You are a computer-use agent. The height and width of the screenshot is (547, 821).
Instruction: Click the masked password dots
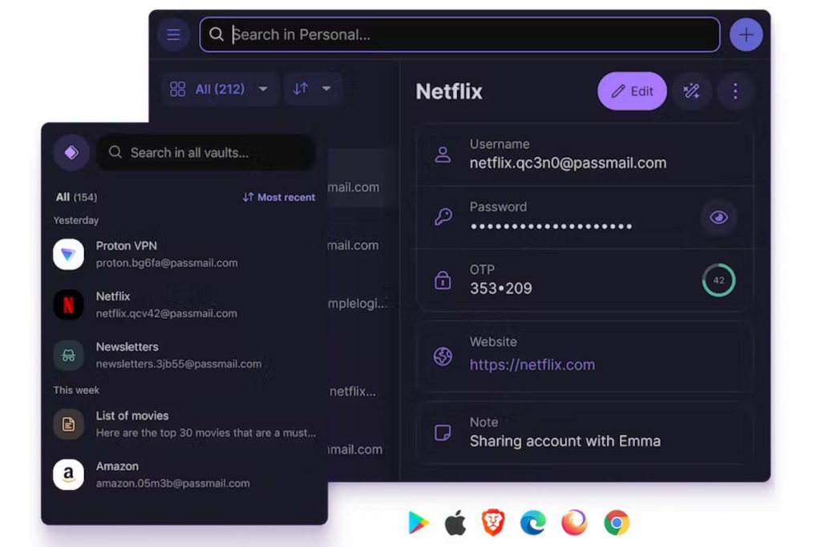[x=551, y=227]
